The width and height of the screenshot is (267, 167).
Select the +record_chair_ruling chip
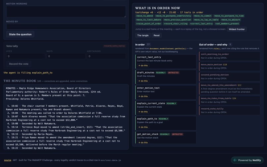point(175,24)
